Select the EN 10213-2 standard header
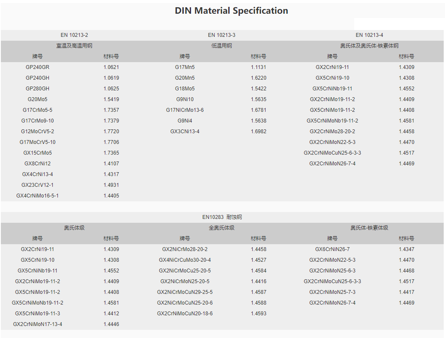 pos(74,35)
